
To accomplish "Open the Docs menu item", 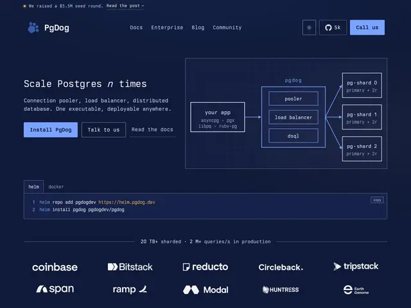I will click(x=136, y=28).
